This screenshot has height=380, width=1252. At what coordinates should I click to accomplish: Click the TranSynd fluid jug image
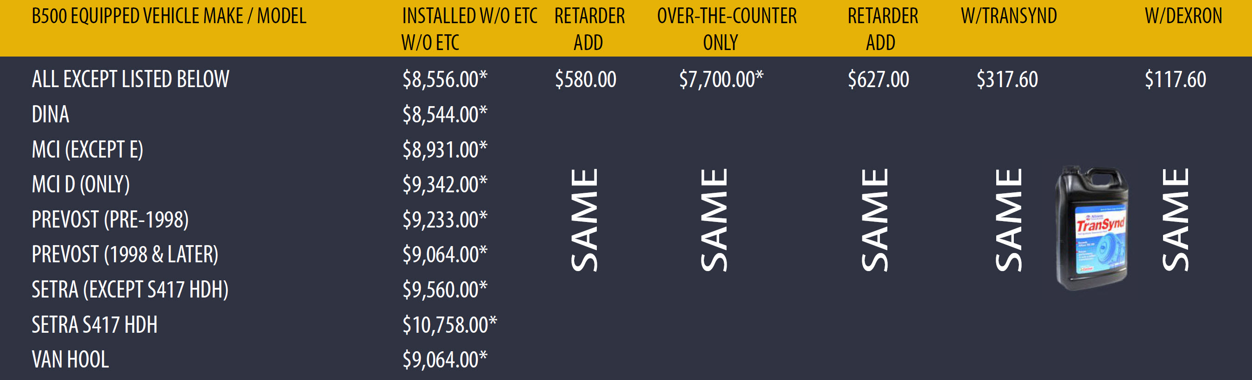click(1092, 228)
